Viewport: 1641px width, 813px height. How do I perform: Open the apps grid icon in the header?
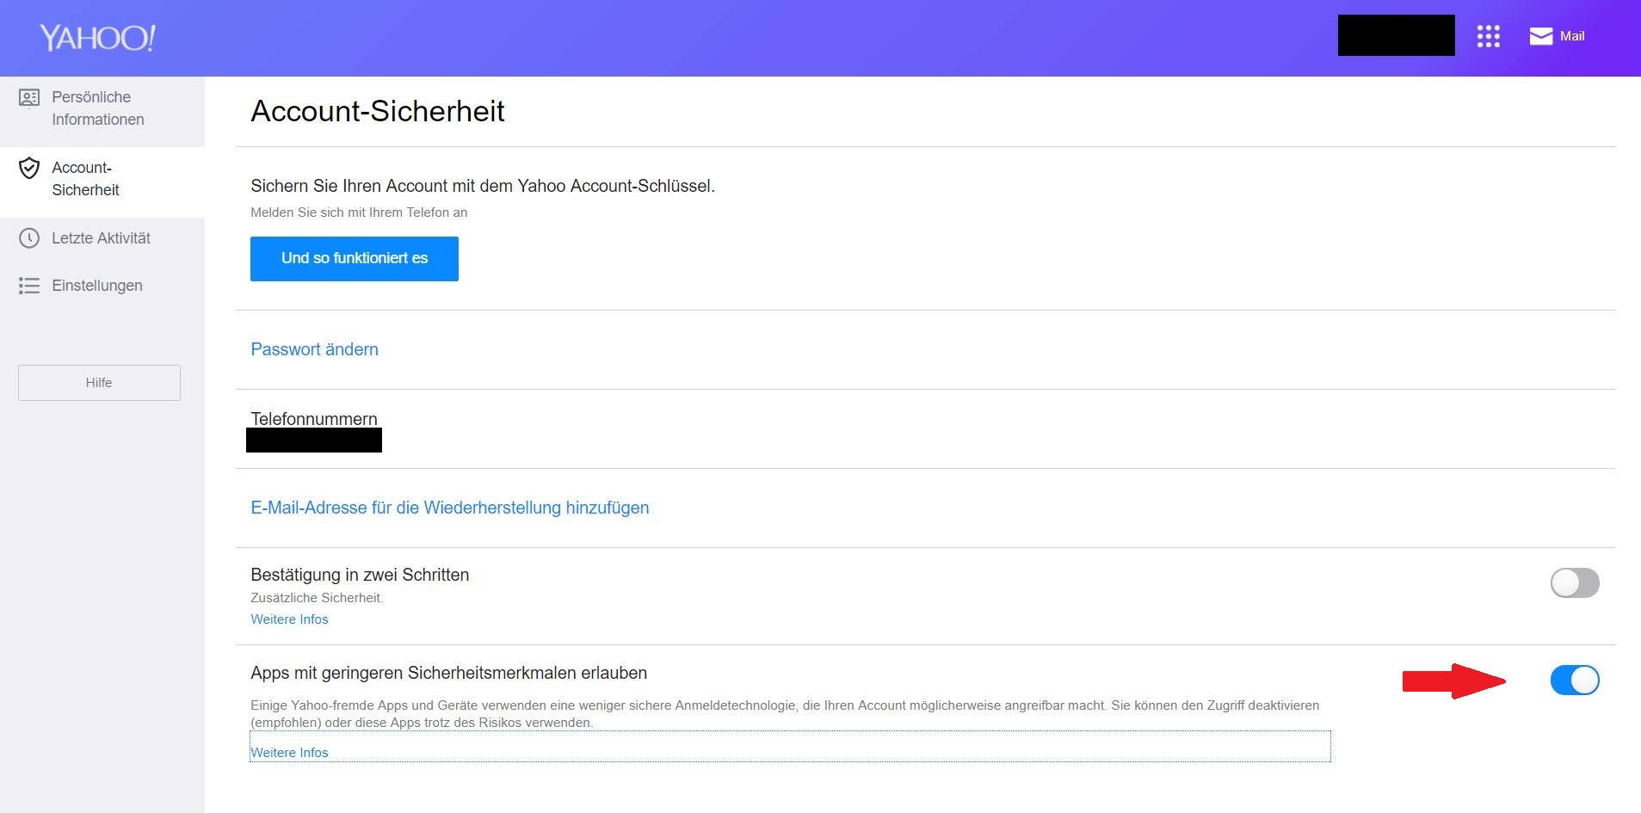(1488, 36)
